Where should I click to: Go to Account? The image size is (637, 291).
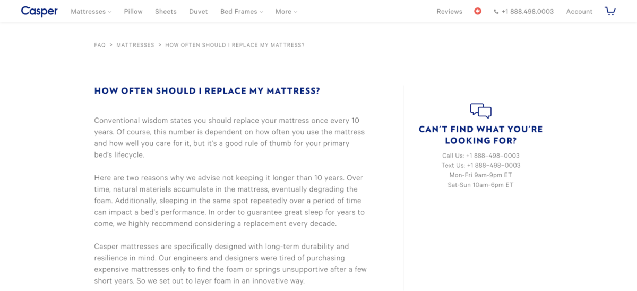point(579,12)
